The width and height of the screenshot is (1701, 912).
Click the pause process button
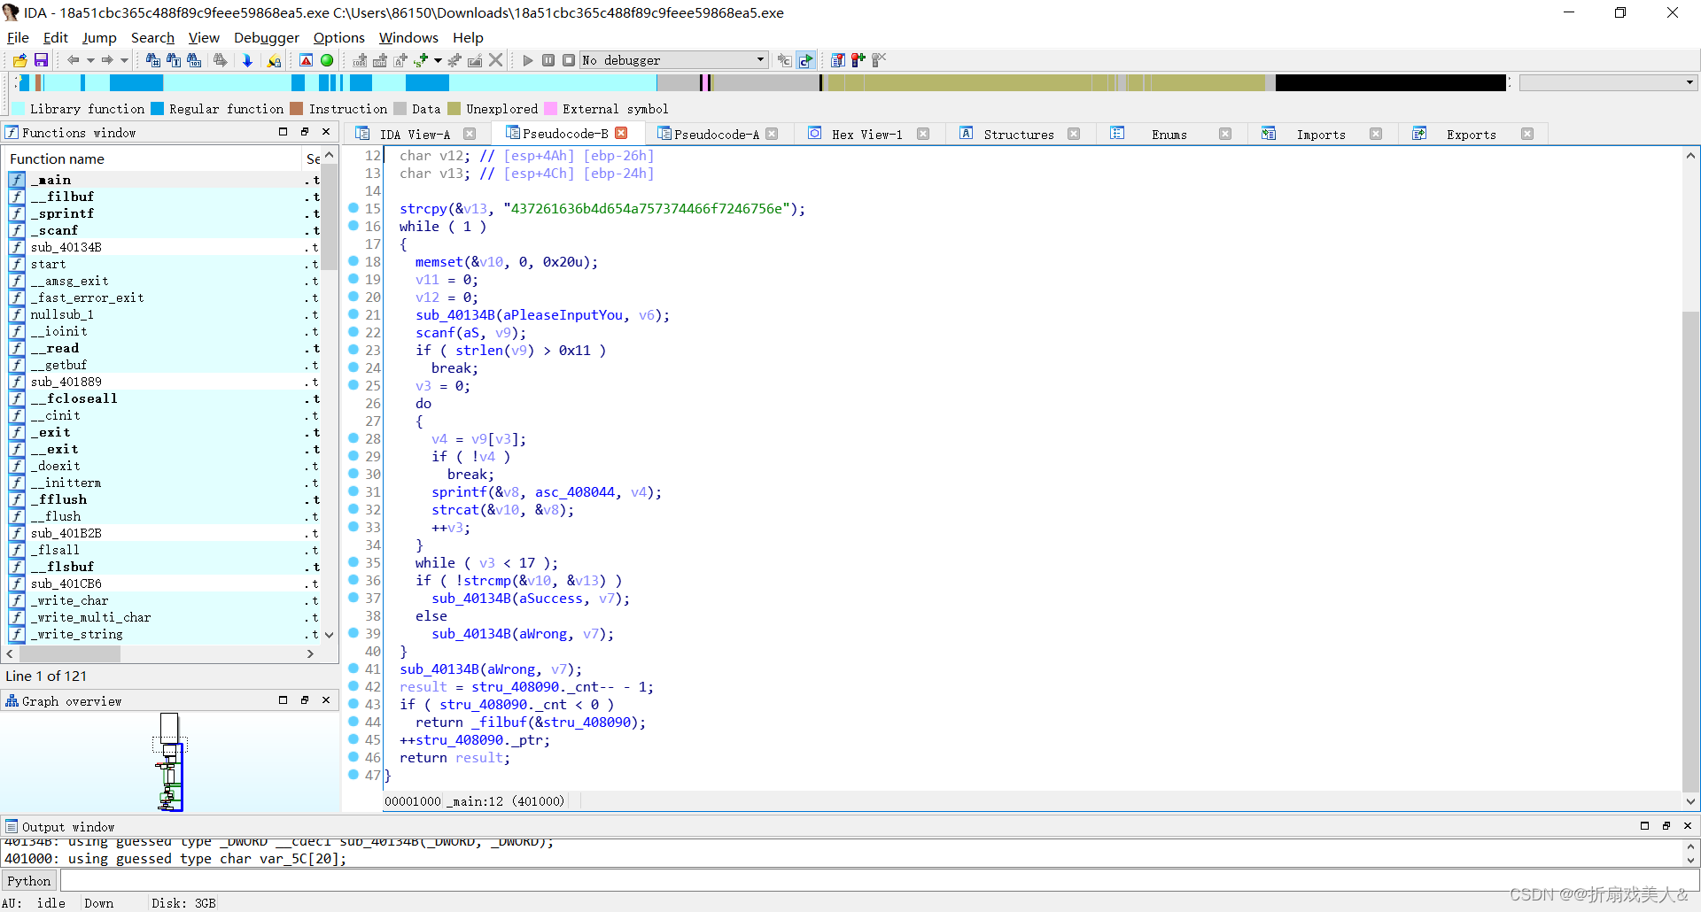pyautogui.click(x=548, y=60)
